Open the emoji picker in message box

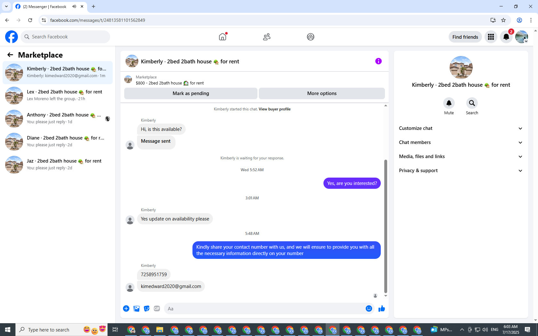point(369,308)
